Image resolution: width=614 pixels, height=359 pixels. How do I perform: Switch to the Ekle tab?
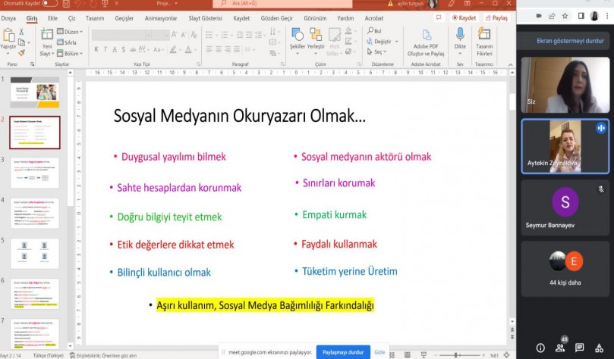point(52,18)
